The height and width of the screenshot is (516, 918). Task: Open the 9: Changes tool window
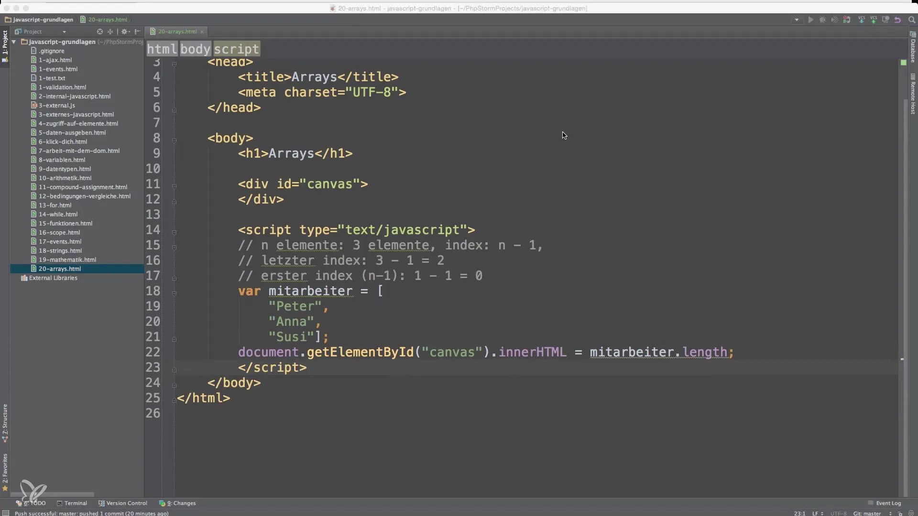177,503
